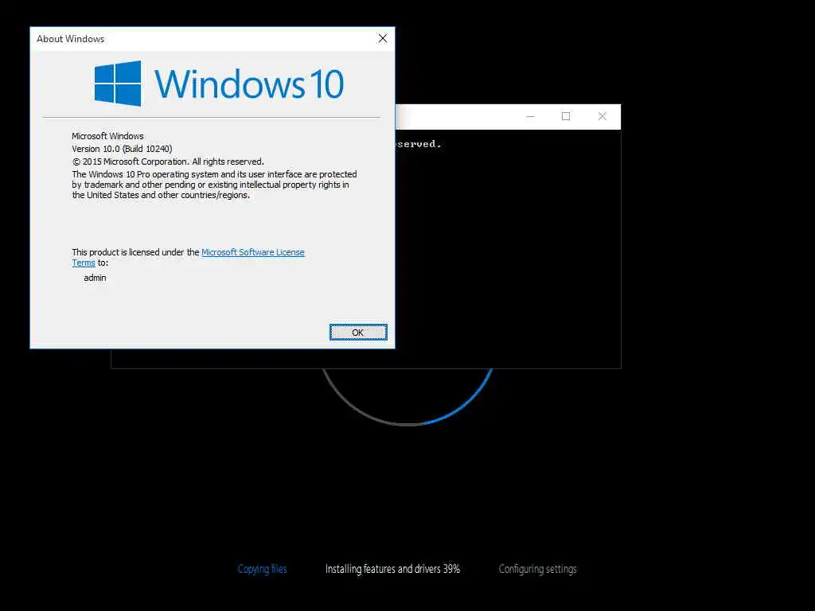The width and height of the screenshot is (815, 611).
Task: Click the licensee name 'admin'
Action: 95,278
